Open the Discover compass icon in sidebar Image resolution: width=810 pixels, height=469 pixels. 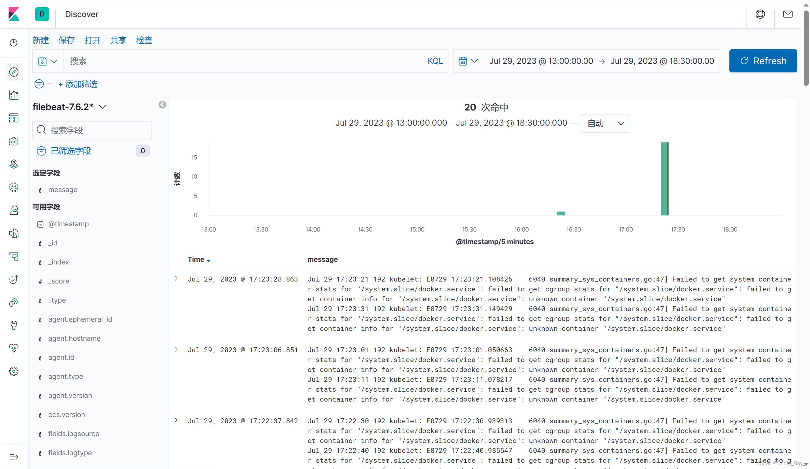click(14, 72)
